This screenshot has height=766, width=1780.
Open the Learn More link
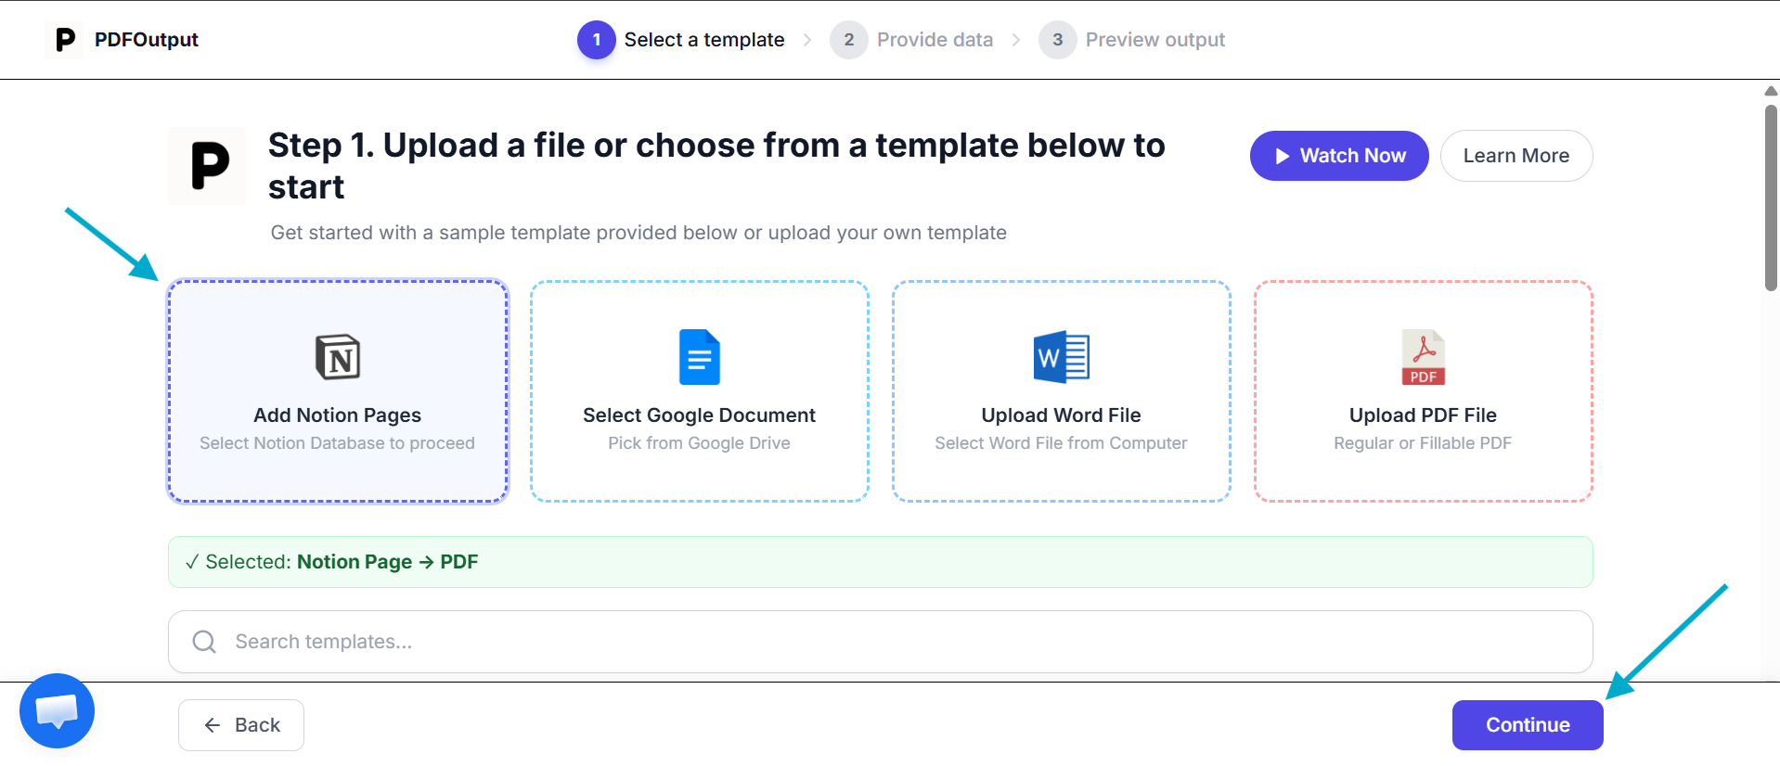1516,156
